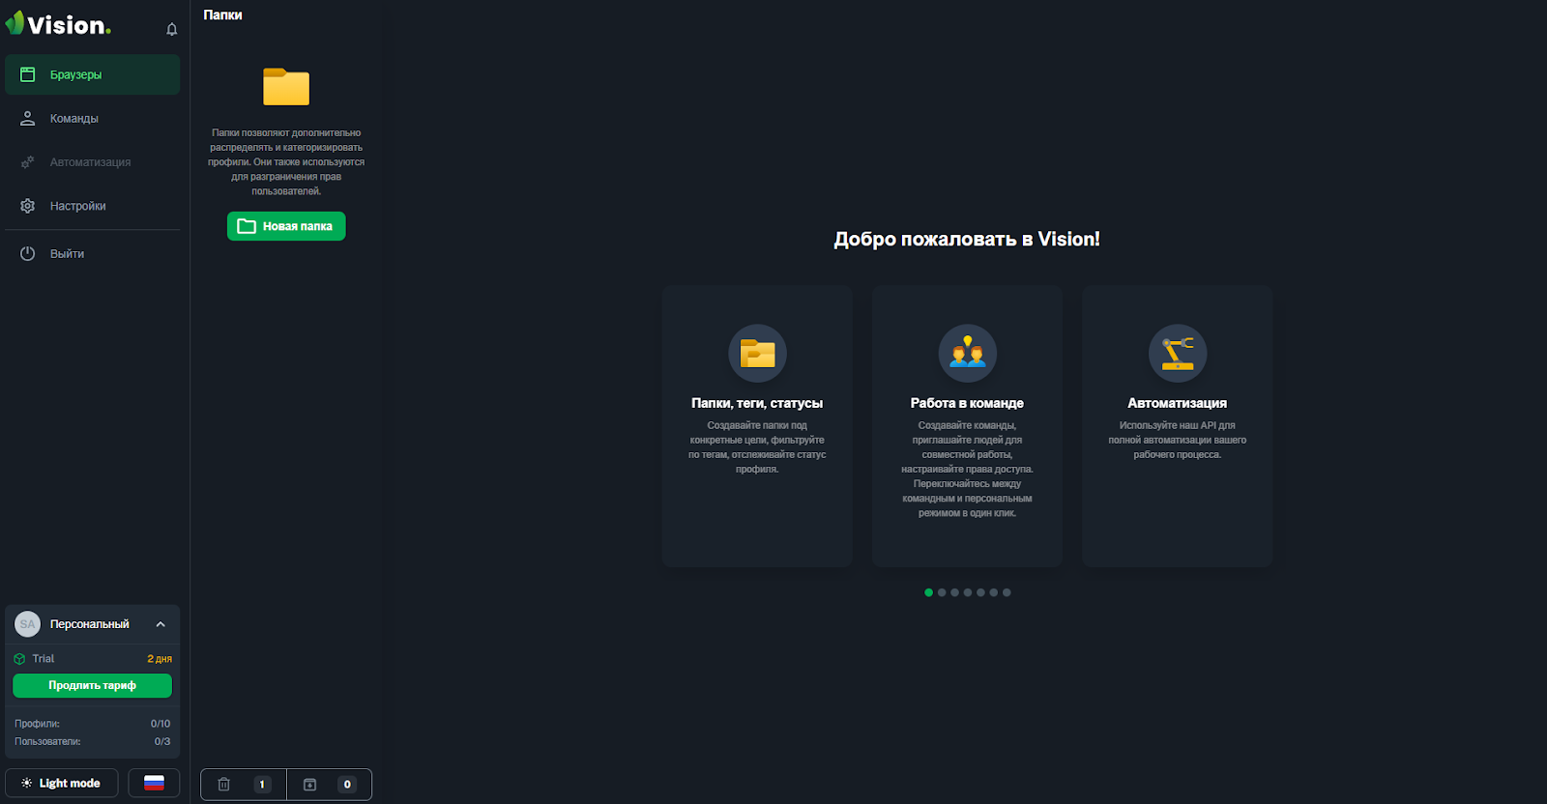This screenshot has width=1547, height=804.
Task: Click the yellow folder icon under Папки
Action: pos(286,87)
